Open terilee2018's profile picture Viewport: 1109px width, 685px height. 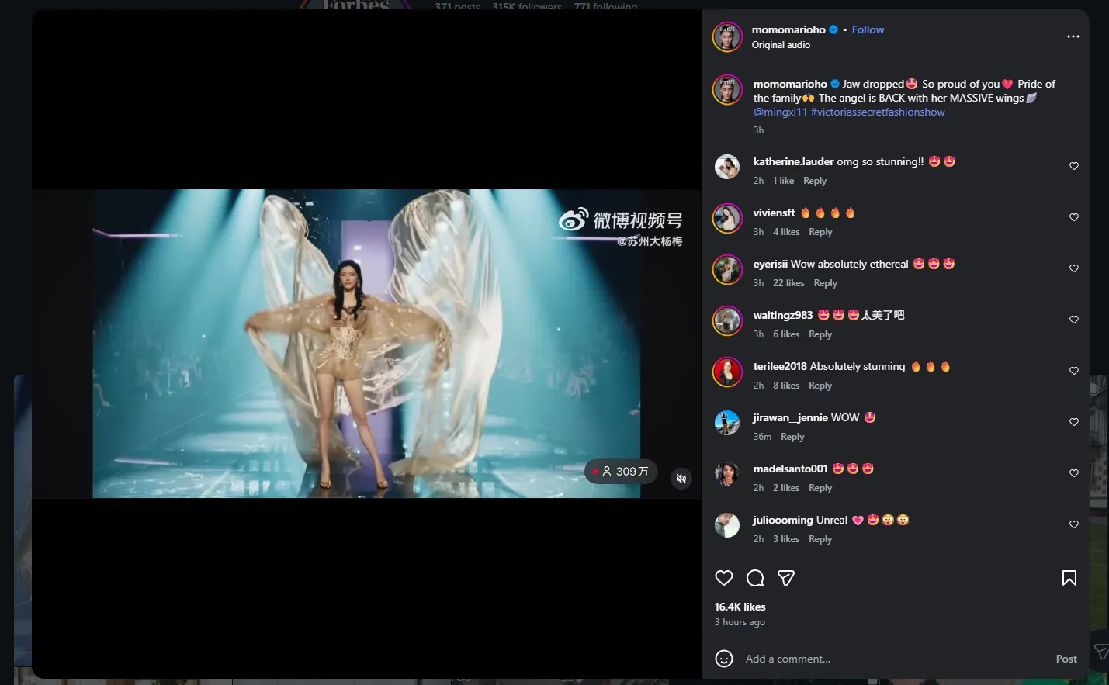coord(727,372)
